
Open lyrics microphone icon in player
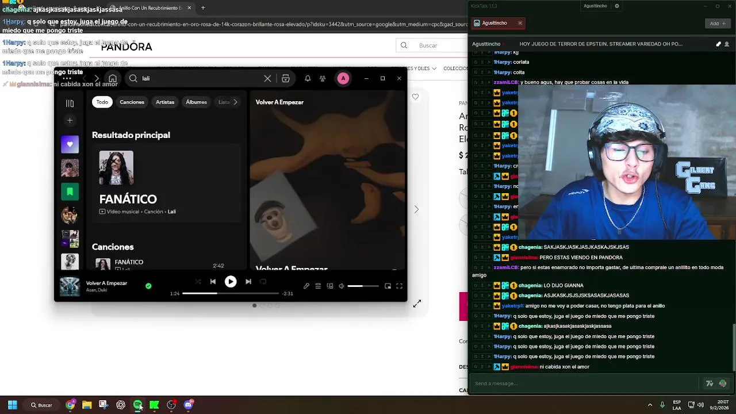tap(306, 286)
